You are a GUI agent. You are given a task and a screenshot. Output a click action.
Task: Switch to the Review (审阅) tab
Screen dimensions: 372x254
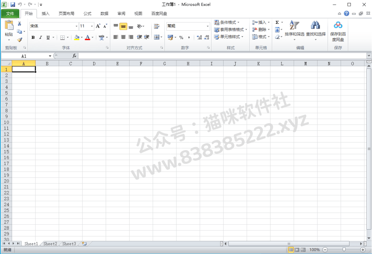pos(121,13)
